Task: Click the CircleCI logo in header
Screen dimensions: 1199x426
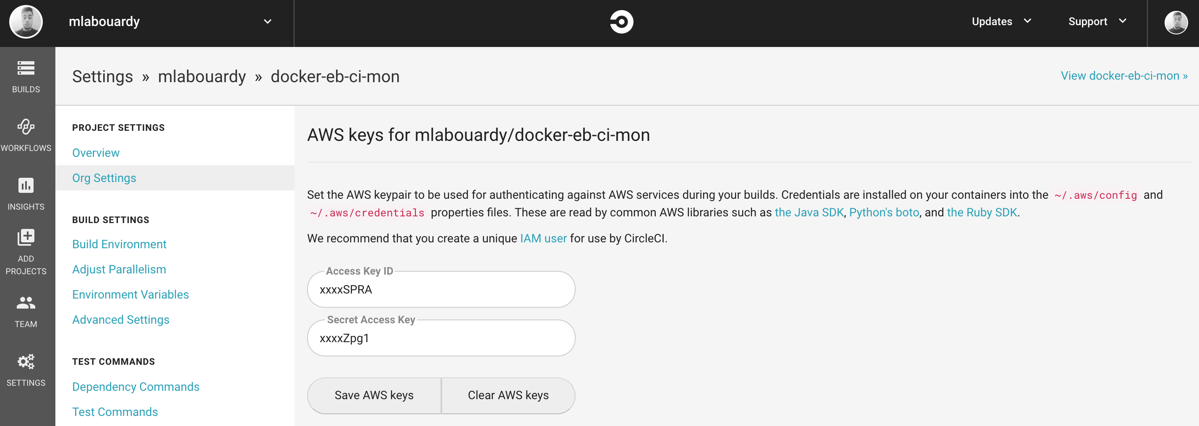Action: point(621,21)
